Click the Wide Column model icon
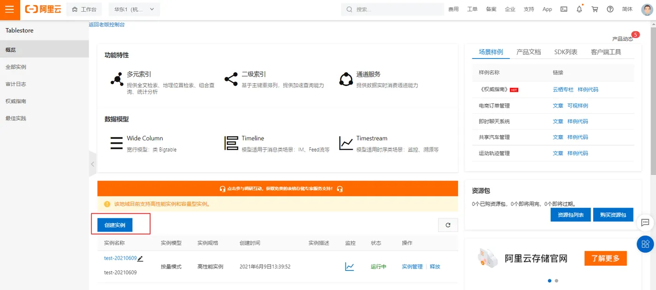 117,143
